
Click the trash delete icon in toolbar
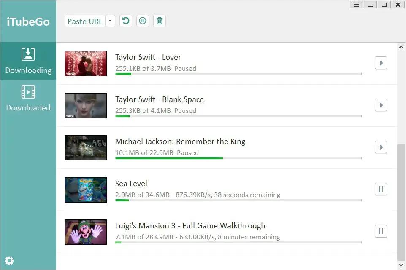click(159, 21)
